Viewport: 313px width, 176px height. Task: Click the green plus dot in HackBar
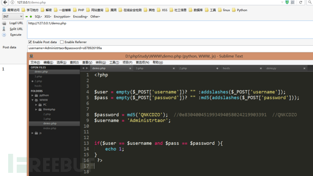(x=31, y=17)
